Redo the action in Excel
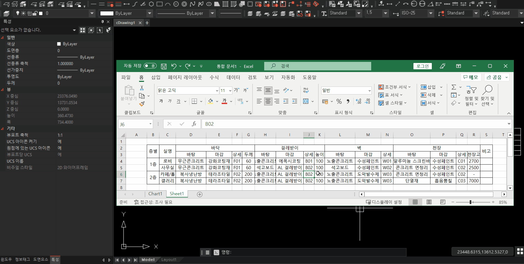524x264 pixels. click(188, 66)
